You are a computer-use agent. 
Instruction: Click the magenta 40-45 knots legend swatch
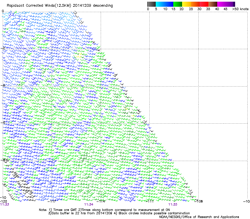point(222,4)
